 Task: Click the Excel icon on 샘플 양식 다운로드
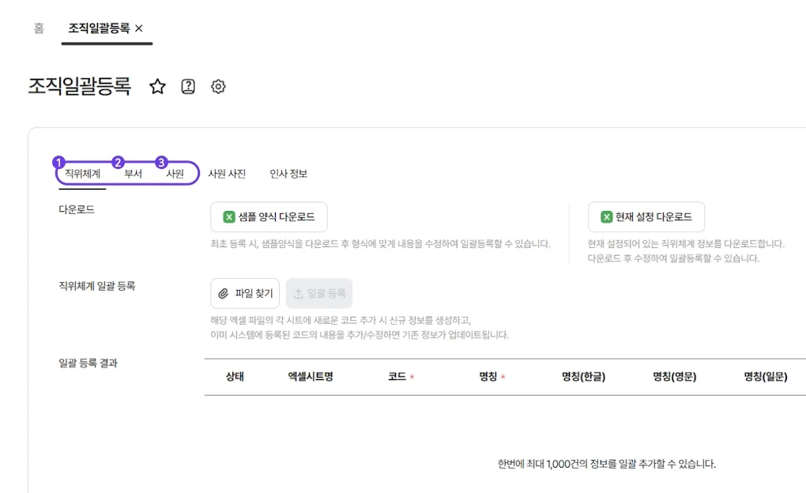229,216
